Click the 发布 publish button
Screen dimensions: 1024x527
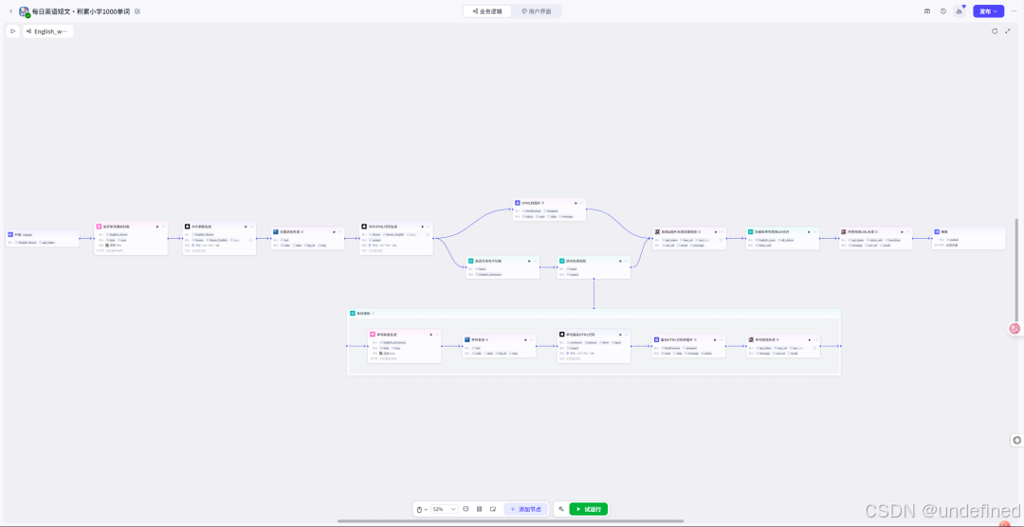[988, 11]
